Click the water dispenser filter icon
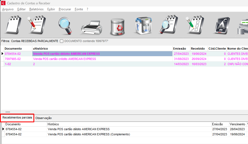Screen dimensions: 248x144 [x=143, y=26]
